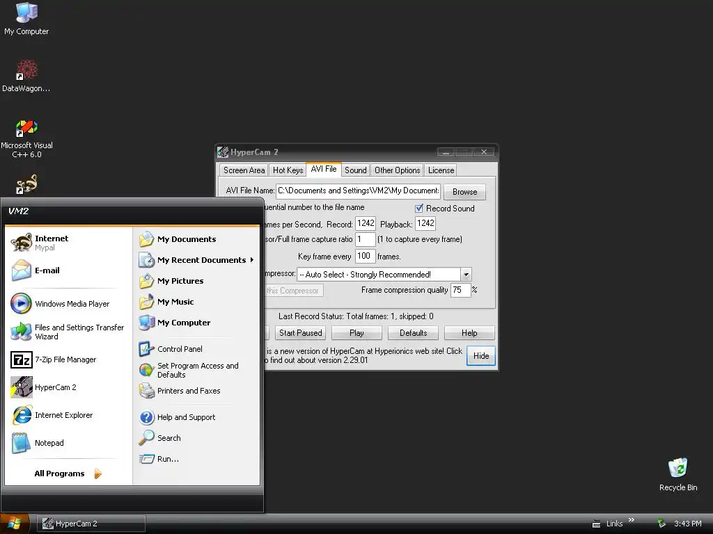This screenshot has width=713, height=534.
Task: Click the Browse button
Action: (464, 192)
